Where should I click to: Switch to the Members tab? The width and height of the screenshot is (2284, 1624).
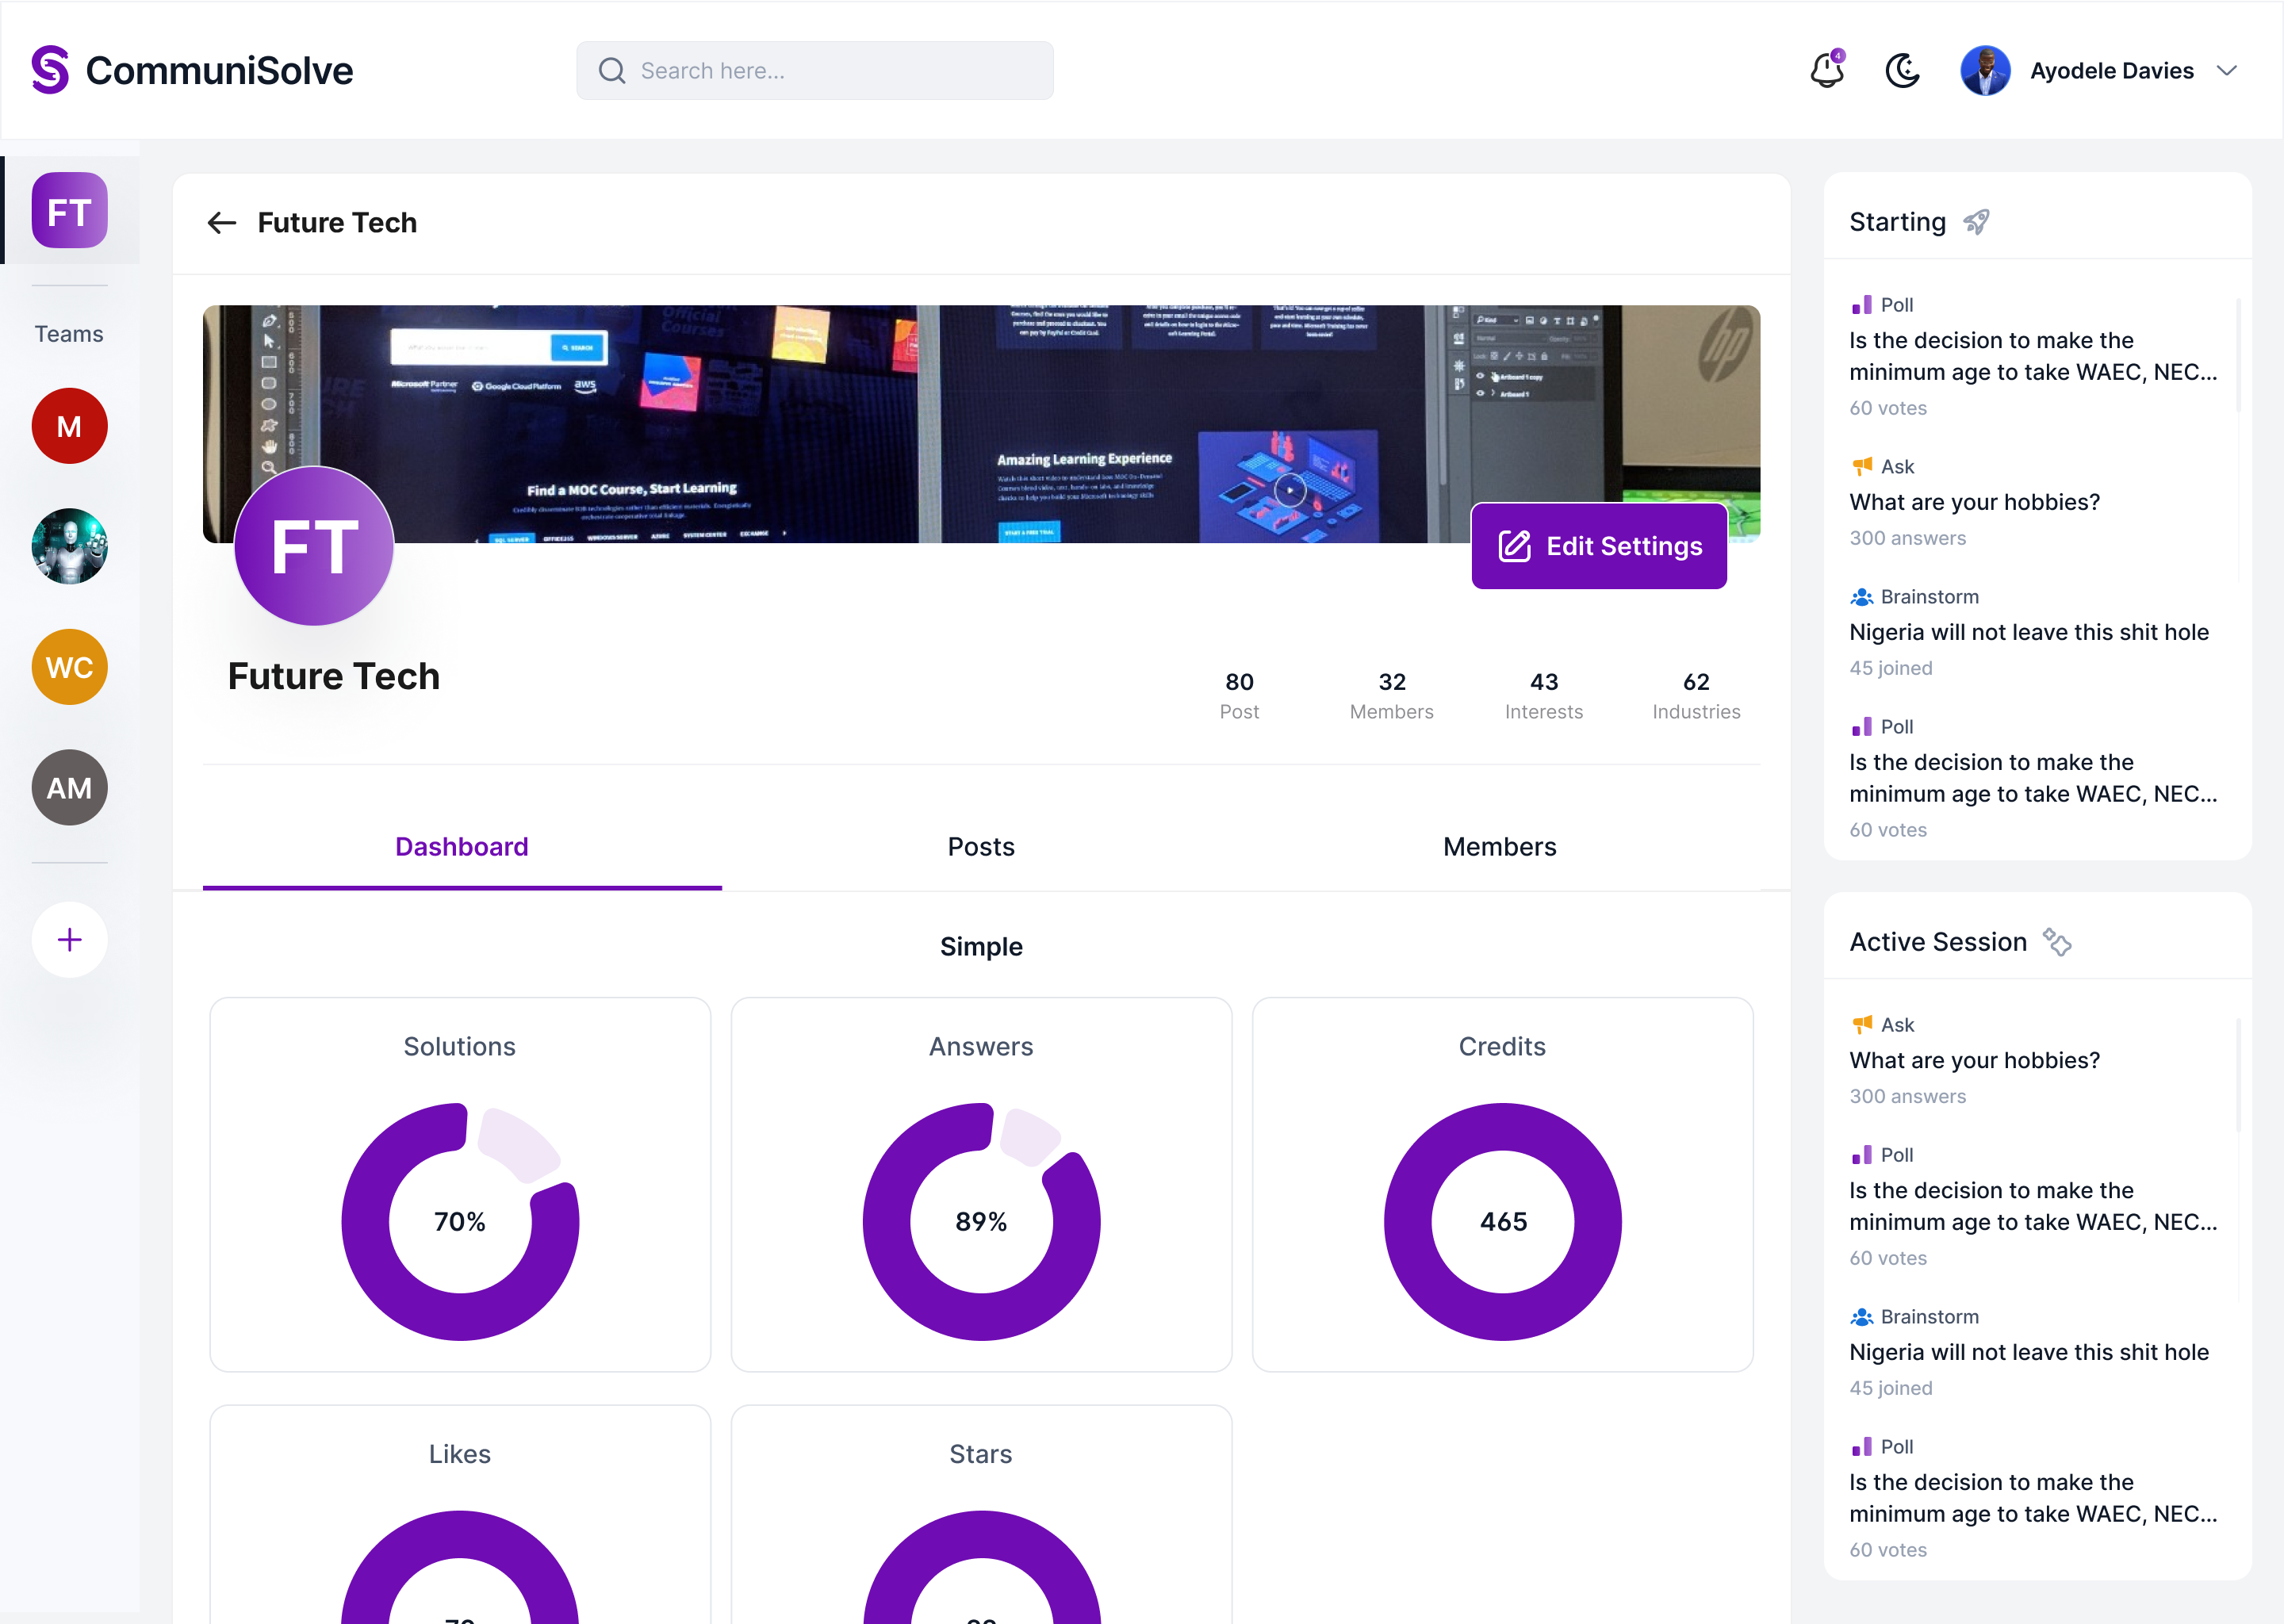[x=1500, y=847]
